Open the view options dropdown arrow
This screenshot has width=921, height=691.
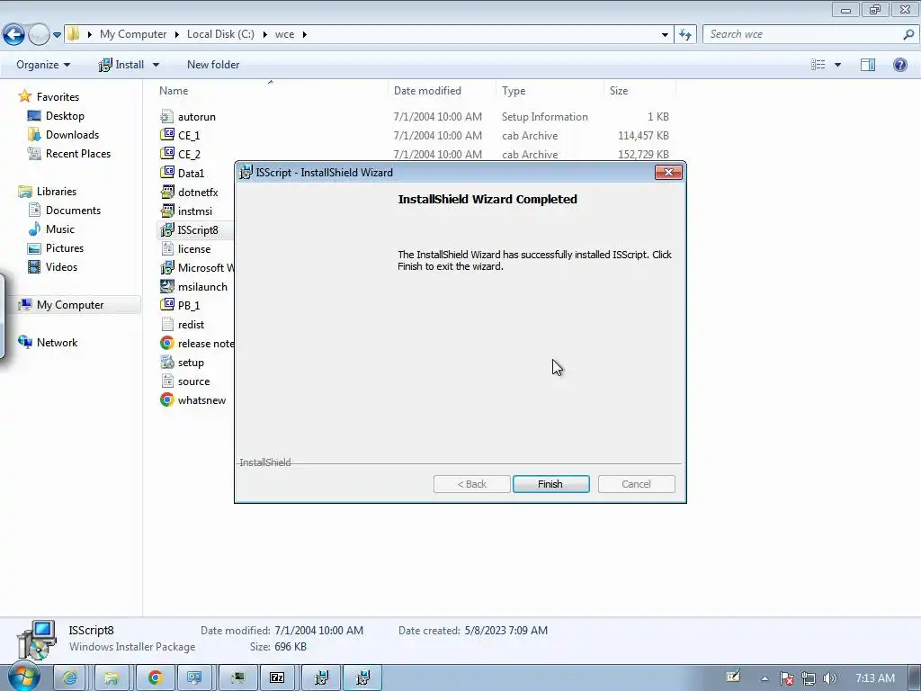837,65
